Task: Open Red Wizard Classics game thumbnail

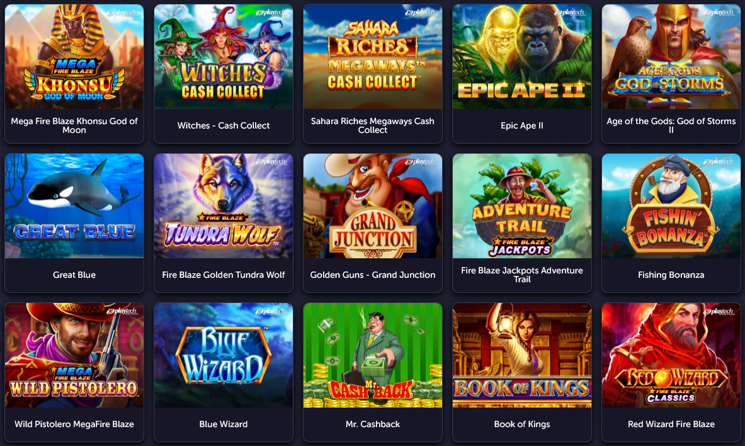Action: 671,355
